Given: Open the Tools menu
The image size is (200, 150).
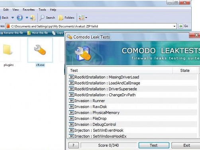Looking at the screenshot, I should tap(42, 10).
